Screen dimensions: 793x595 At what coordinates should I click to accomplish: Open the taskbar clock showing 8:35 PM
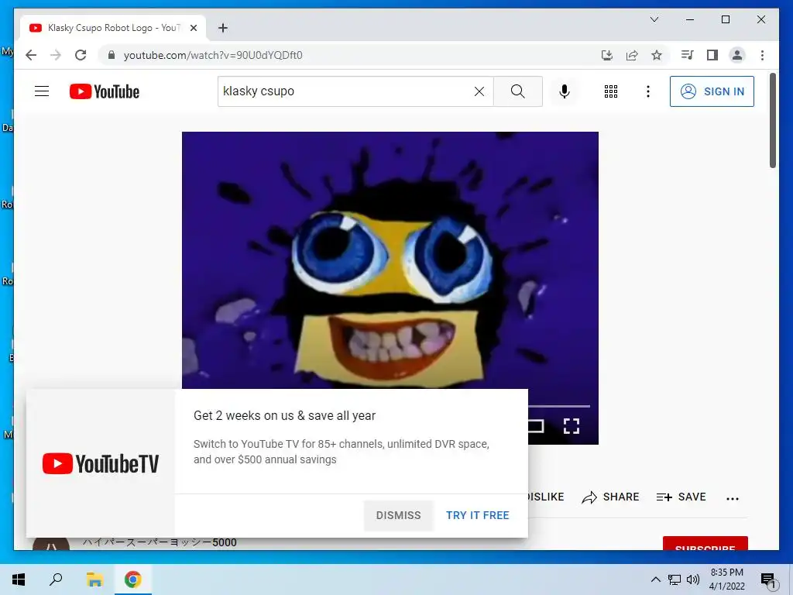pos(726,580)
